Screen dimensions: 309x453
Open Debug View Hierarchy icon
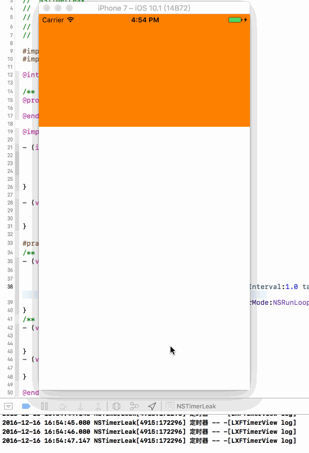tap(117, 406)
